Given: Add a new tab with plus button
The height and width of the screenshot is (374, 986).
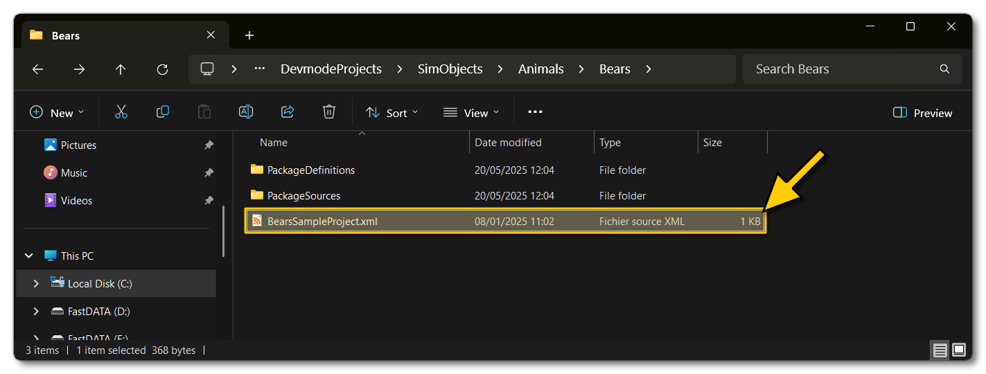Looking at the screenshot, I should (249, 35).
